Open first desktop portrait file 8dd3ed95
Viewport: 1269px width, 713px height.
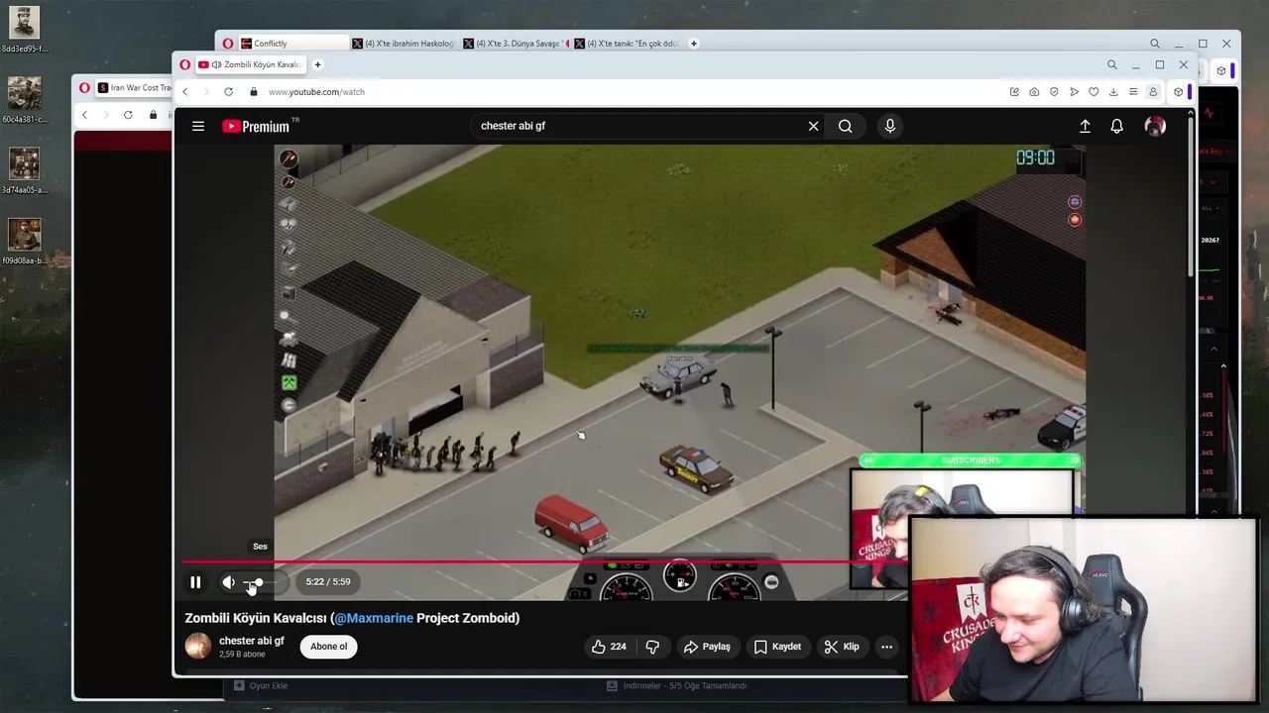(24, 30)
